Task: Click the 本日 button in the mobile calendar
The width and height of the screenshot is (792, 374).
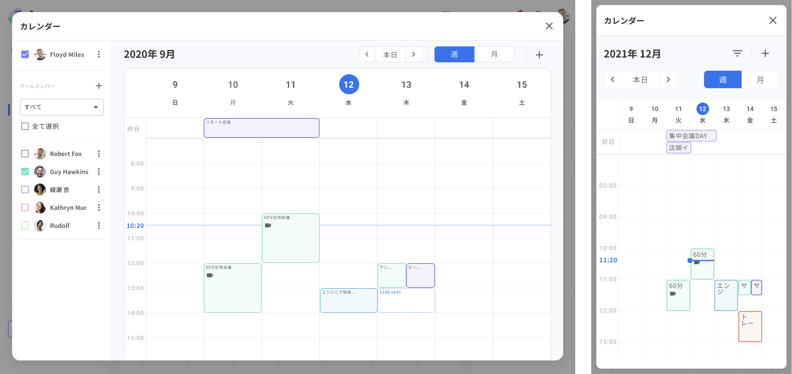Action: pyautogui.click(x=640, y=80)
